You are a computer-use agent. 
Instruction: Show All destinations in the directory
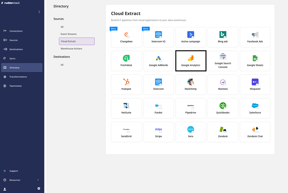tap(62, 64)
